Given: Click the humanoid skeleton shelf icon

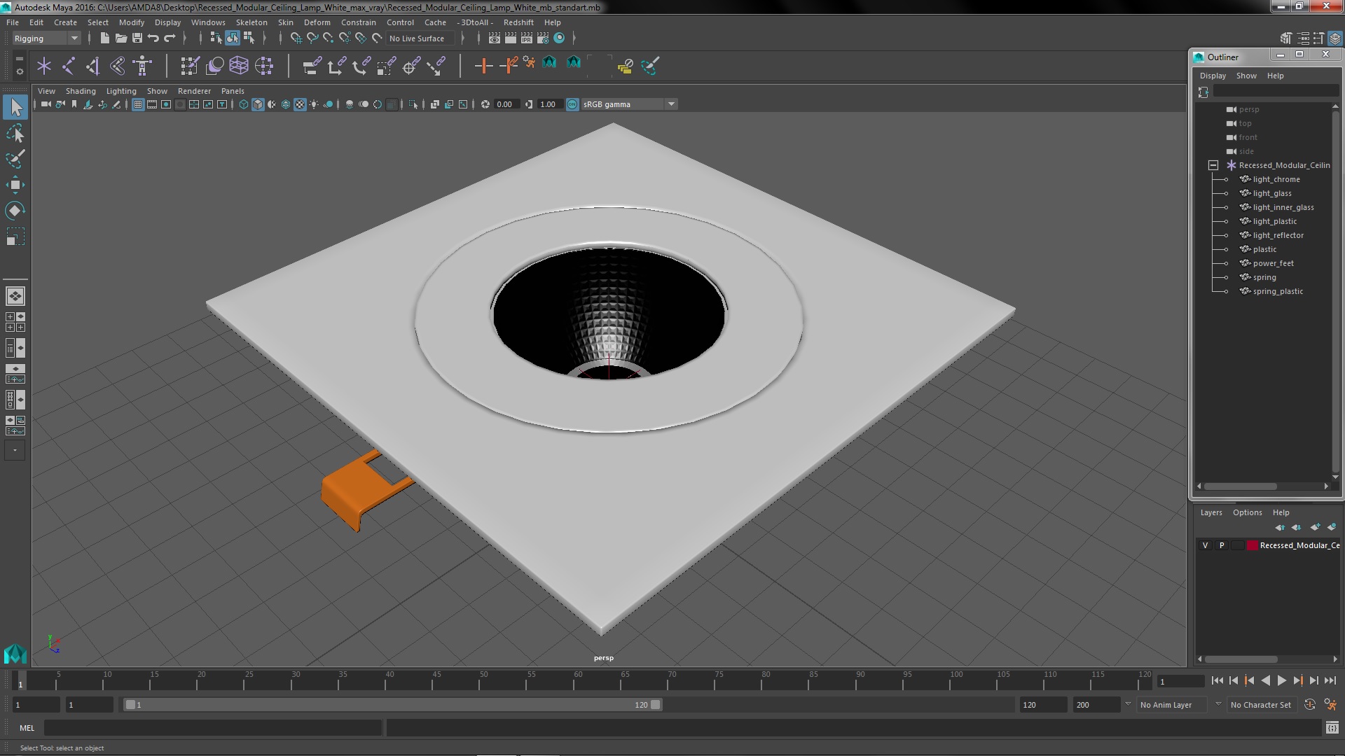Looking at the screenshot, I should 143,66.
